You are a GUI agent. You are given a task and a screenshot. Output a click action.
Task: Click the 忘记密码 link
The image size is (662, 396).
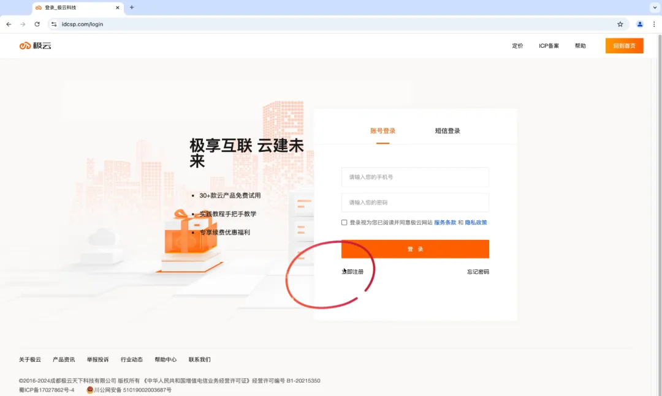[478, 272]
